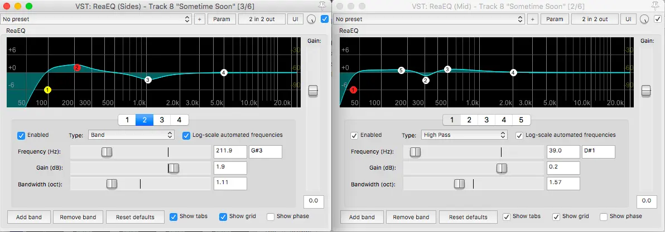This screenshot has width=665, height=232.
Task: Toggle the bypass checkbox of Sides plugin
Action: click(x=325, y=19)
